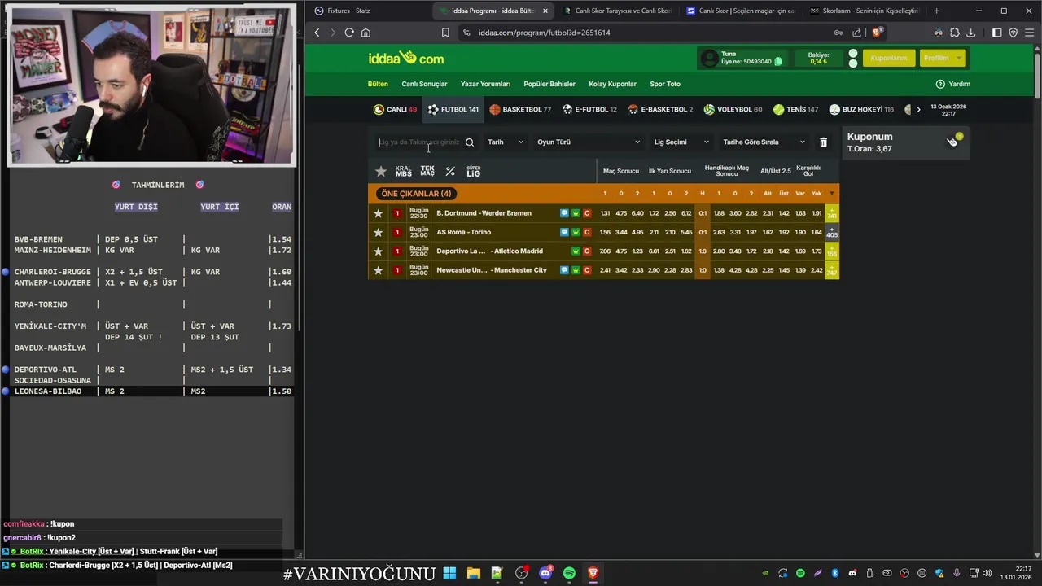This screenshot has width=1042, height=586.
Task: Clear filters with the trash can icon
Action: 823,142
